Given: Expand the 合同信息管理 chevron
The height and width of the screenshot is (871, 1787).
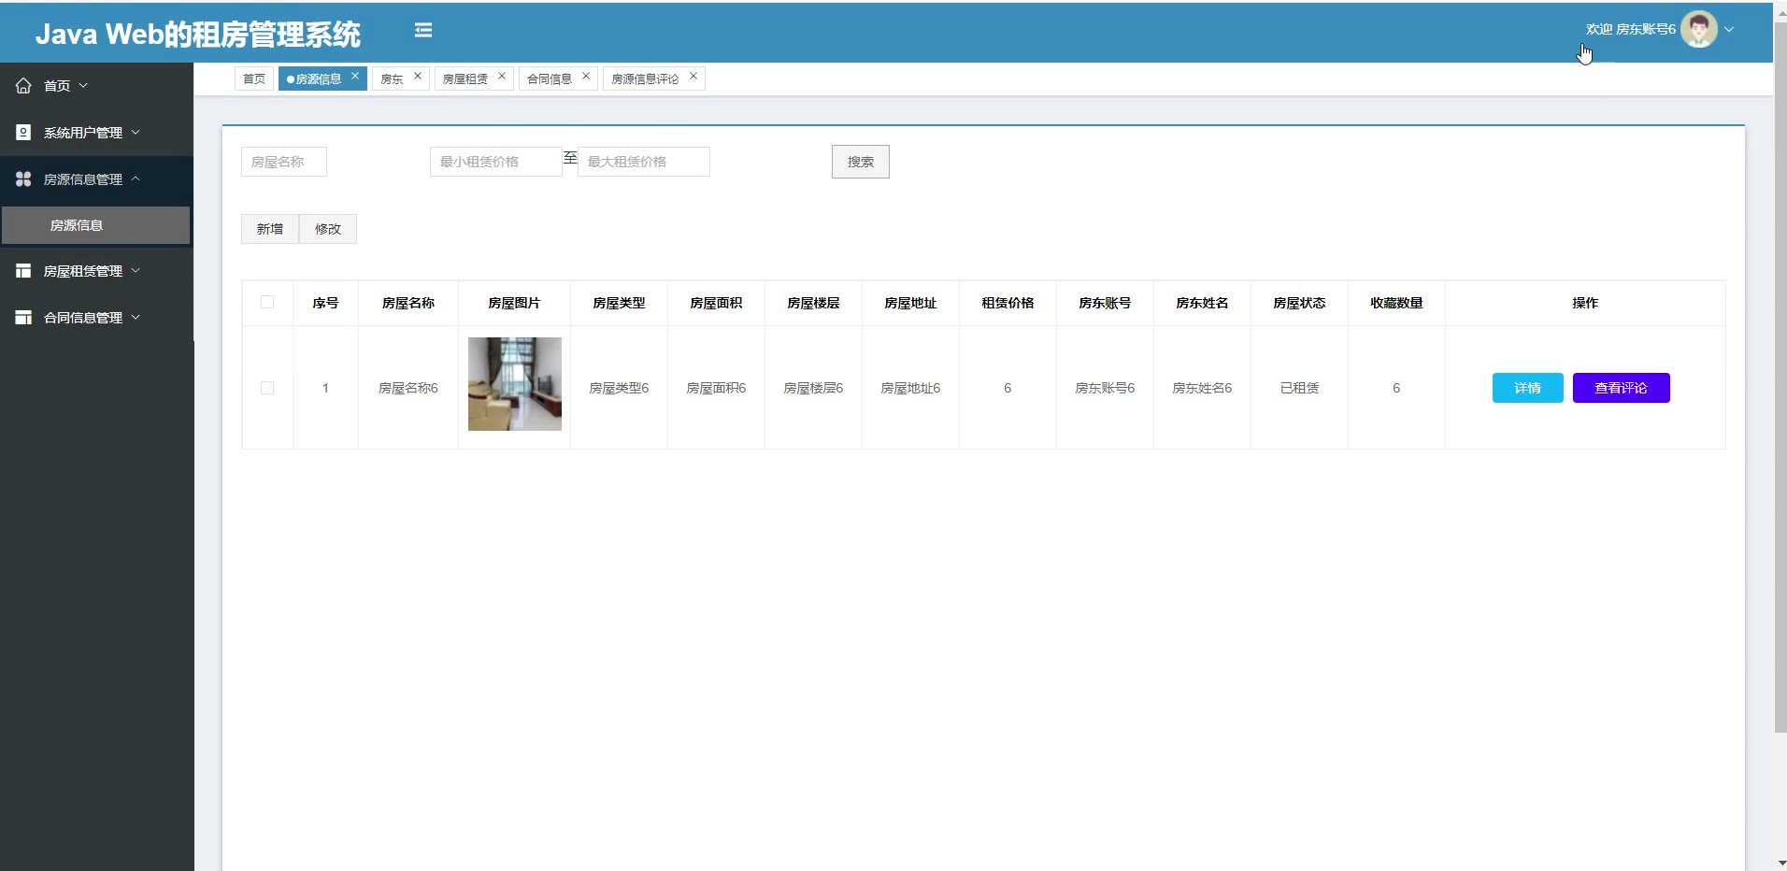Looking at the screenshot, I should 136,318.
